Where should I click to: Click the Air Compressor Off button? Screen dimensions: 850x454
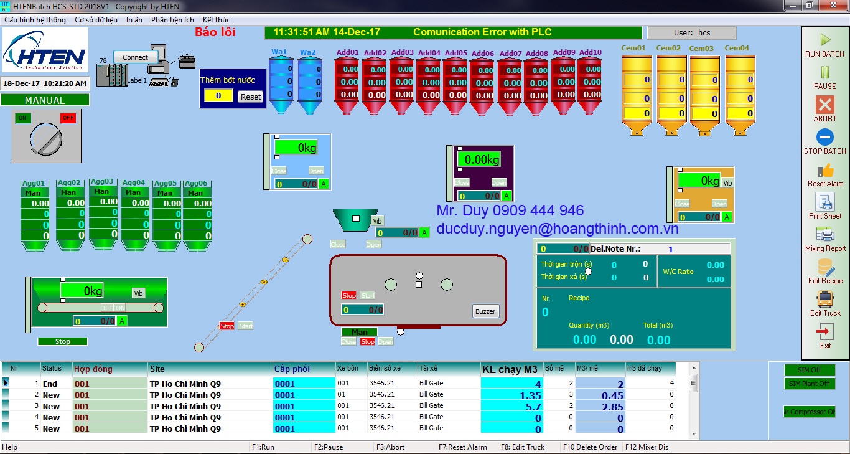[x=810, y=412]
